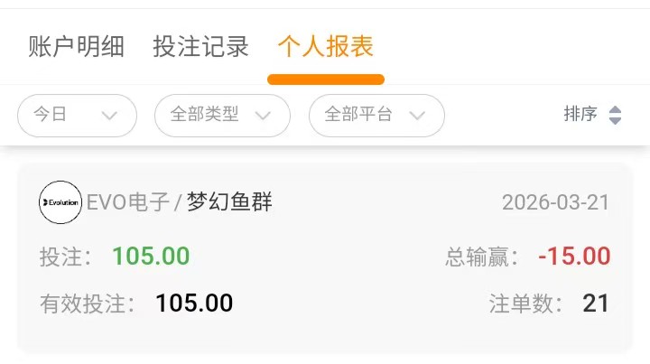Expand the 全部类型 type dropdown
This screenshot has height=364, width=650.
pos(222,116)
